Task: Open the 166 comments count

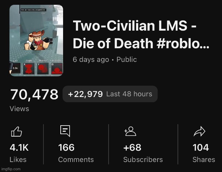Action: [66, 148]
